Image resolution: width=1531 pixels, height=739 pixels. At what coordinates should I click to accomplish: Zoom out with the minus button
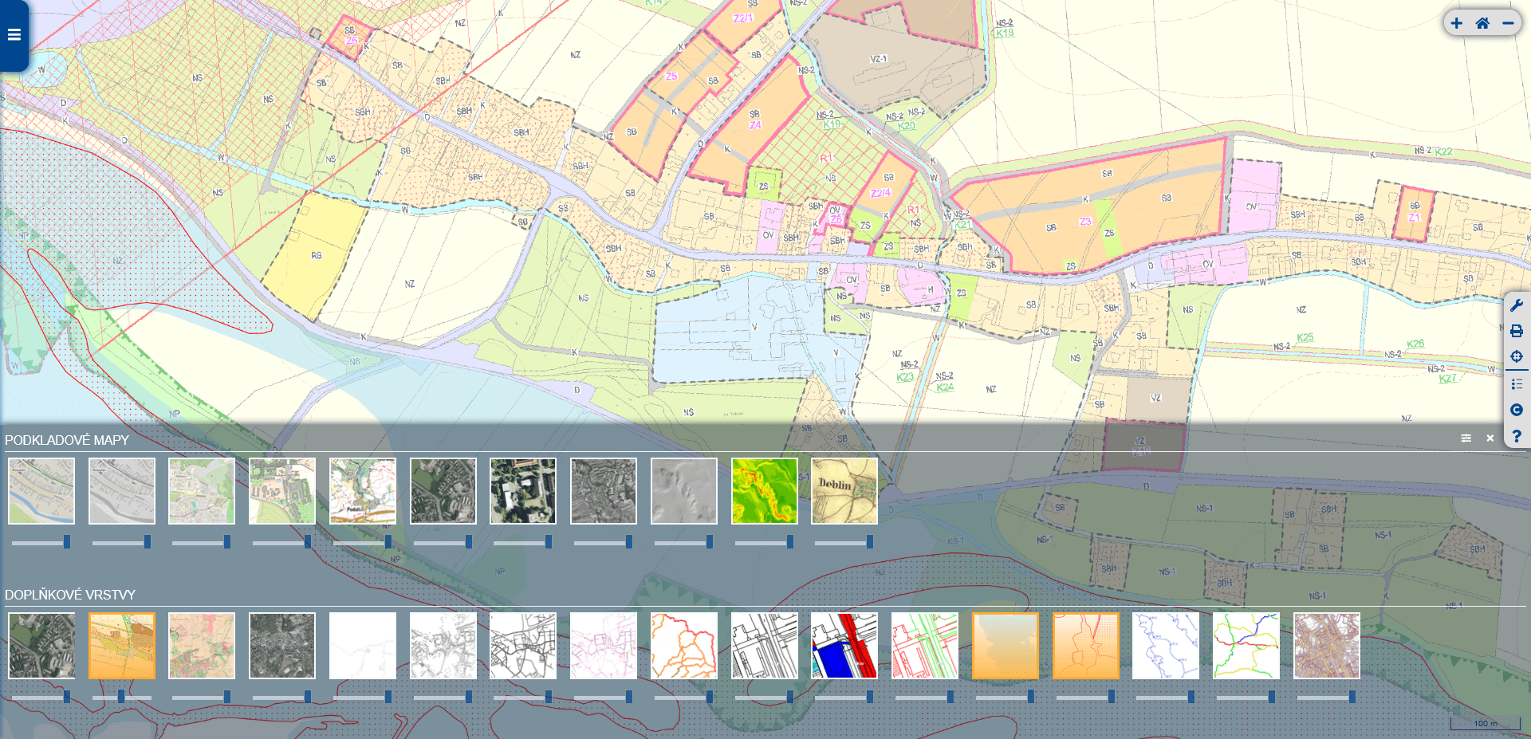click(1508, 23)
